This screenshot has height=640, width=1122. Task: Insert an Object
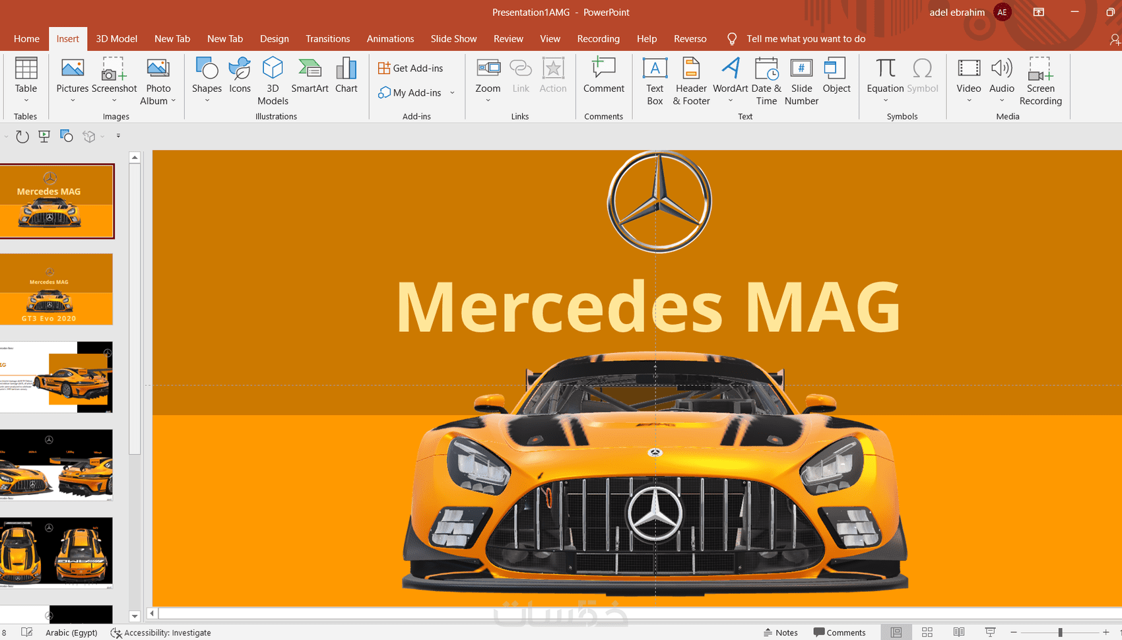(x=836, y=75)
